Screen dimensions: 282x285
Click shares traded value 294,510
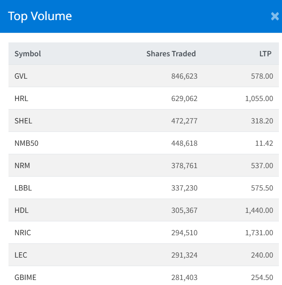pos(184,233)
